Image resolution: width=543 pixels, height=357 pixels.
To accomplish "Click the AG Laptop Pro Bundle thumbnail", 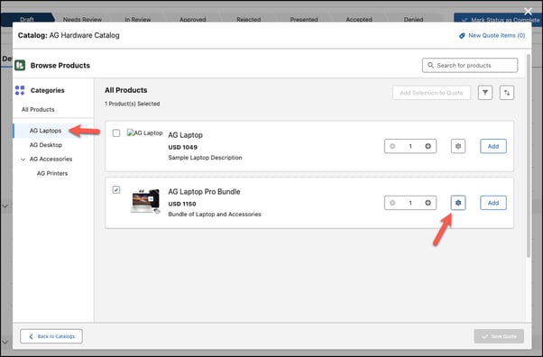I will [145, 201].
